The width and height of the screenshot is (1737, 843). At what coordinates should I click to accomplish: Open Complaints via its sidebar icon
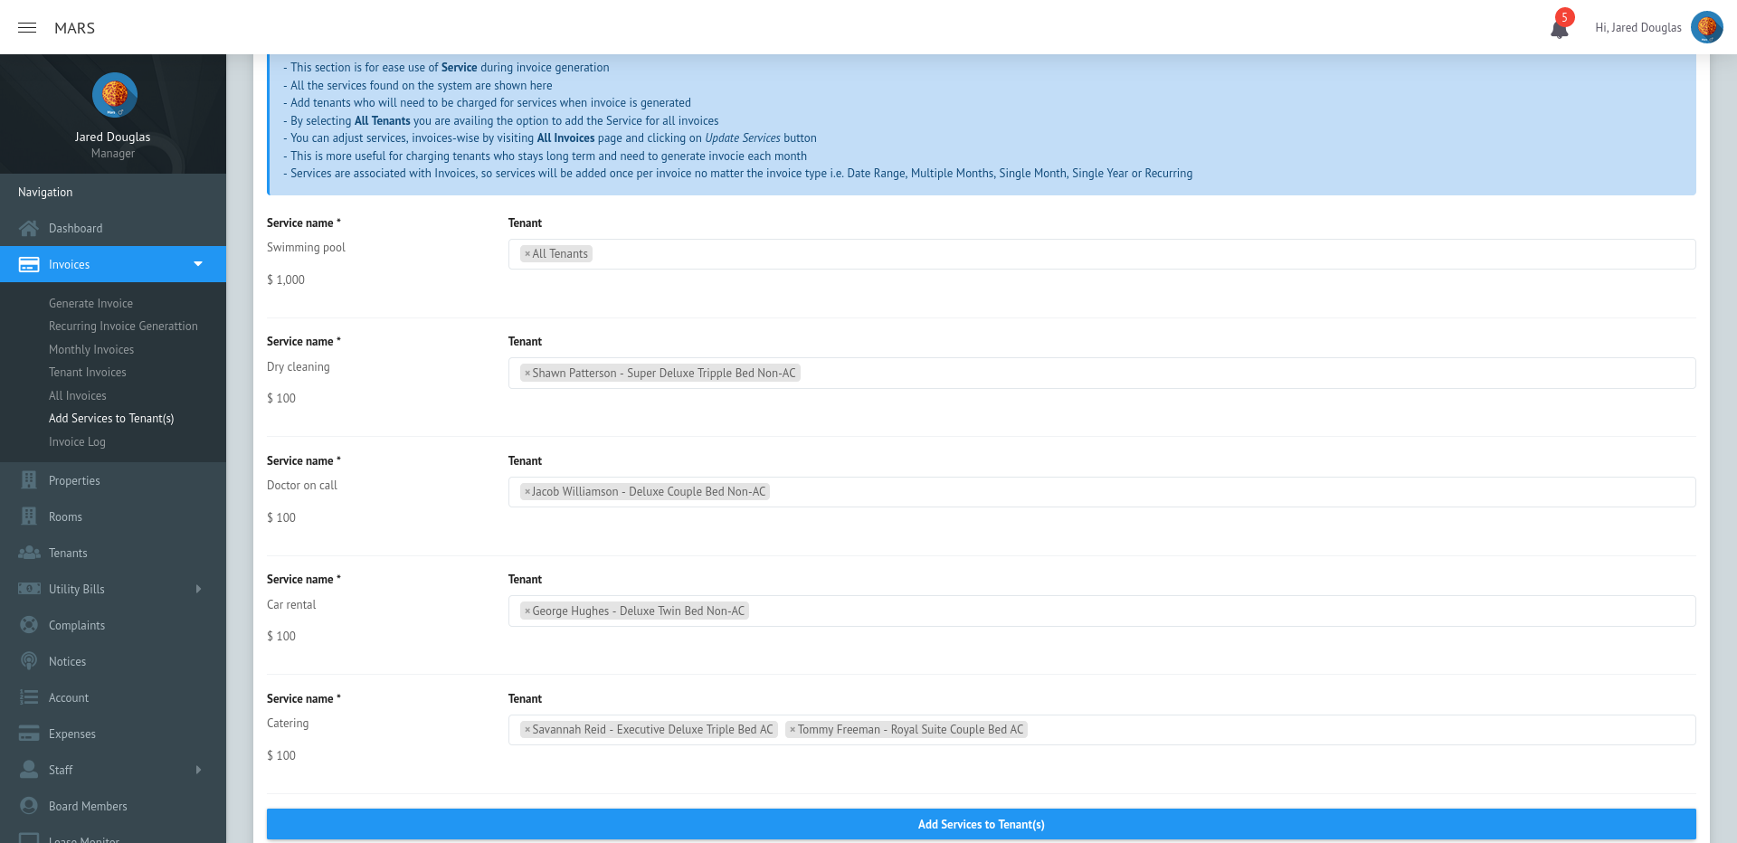tap(29, 625)
